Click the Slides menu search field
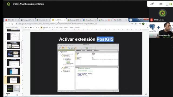The height and width of the screenshot is (97, 173). [x=12, y=27]
